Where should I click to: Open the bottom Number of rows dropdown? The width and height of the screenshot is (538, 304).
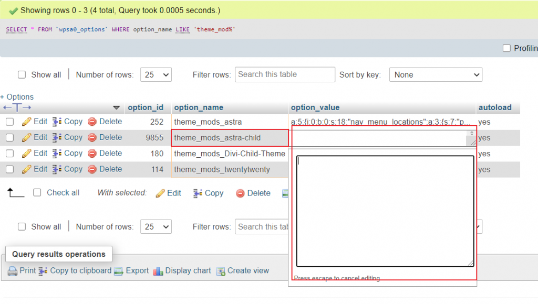pos(156,226)
